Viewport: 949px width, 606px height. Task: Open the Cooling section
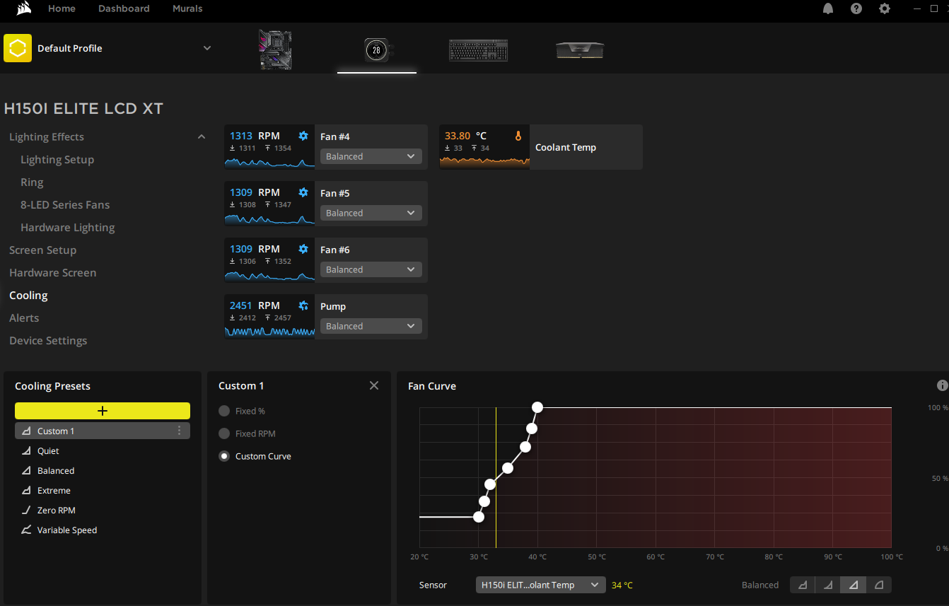click(28, 295)
